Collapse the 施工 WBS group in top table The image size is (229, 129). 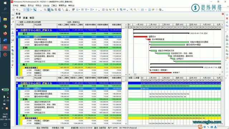(x=19, y=64)
